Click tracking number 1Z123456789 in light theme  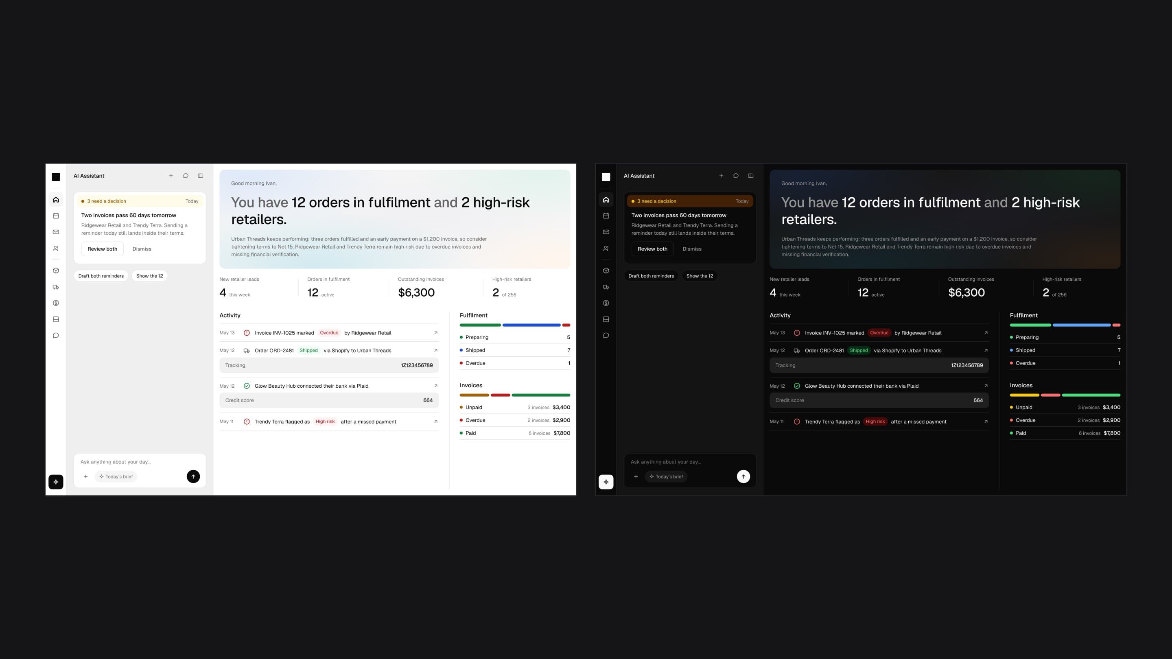pos(417,365)
